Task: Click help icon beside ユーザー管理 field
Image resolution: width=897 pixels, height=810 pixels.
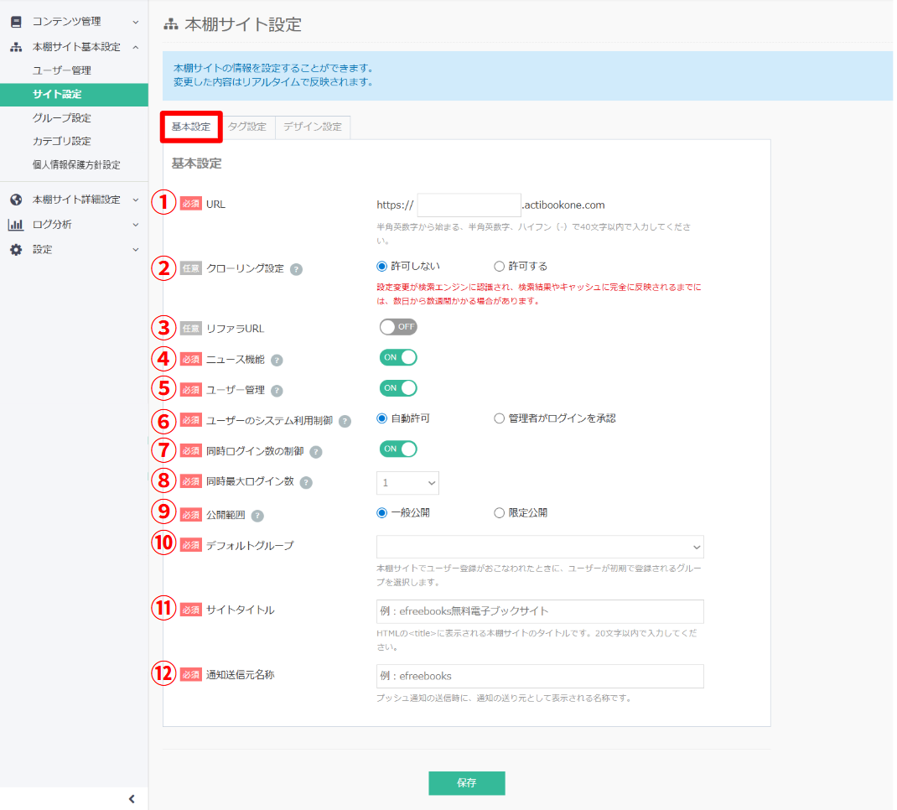Action: click(277, 391)
